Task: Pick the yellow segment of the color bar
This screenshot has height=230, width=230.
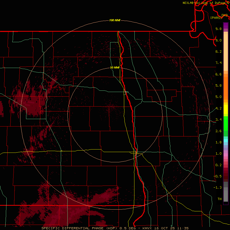Action: tap(226, 109)
